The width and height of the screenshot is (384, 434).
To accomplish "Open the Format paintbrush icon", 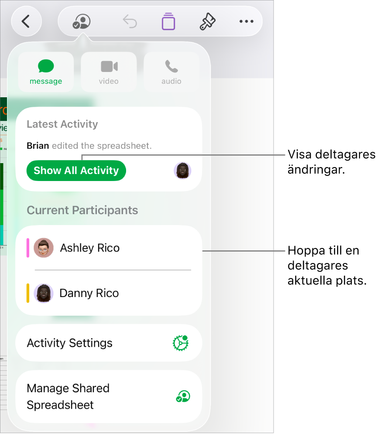I will [207, 21].
